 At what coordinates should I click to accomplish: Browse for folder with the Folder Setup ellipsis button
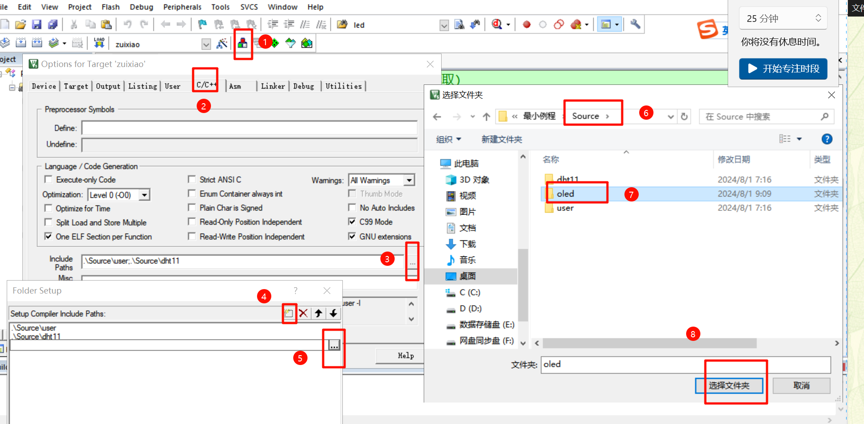point(334,345)
